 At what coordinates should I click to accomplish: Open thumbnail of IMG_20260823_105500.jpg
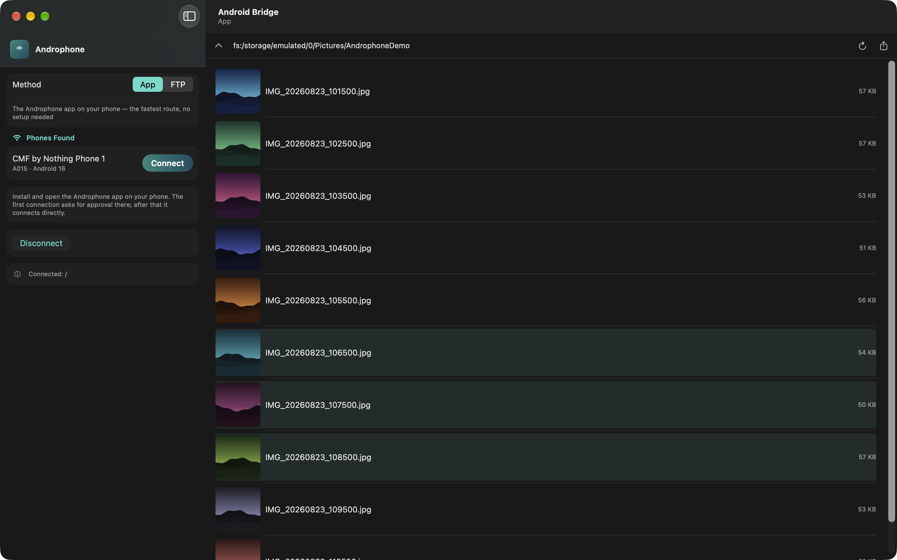pos(238,300)
